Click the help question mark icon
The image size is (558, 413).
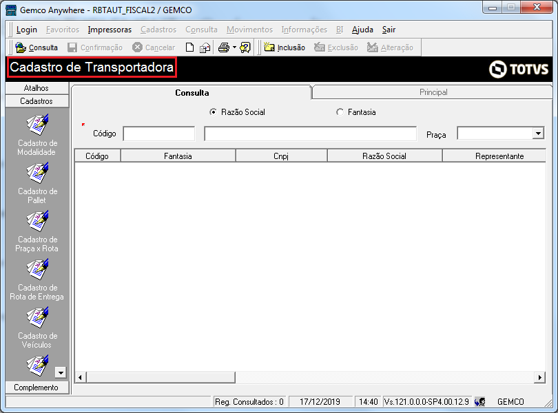[x=245, y=47]
